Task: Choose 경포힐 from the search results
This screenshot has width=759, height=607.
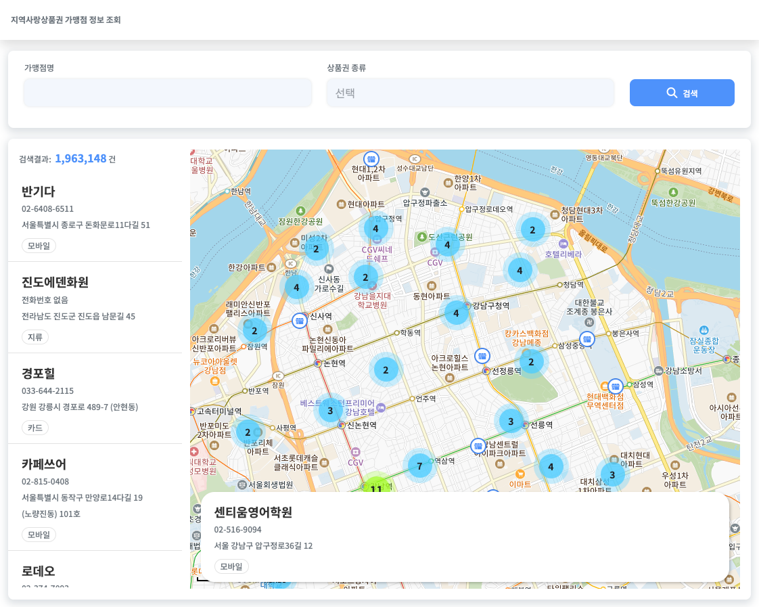Action: (x=95, y=390)
